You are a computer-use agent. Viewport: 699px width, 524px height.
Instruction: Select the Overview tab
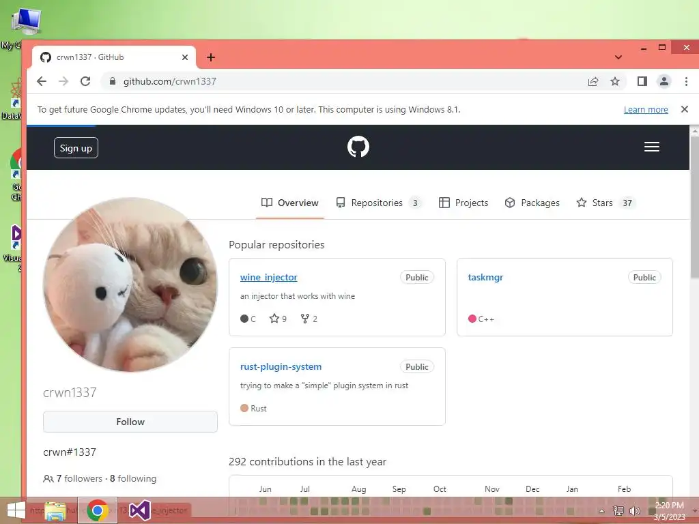[289, 203]
